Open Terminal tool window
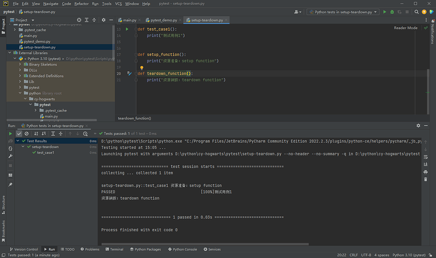Viewport: 436px width, 258px height. (x=114, y=249)
